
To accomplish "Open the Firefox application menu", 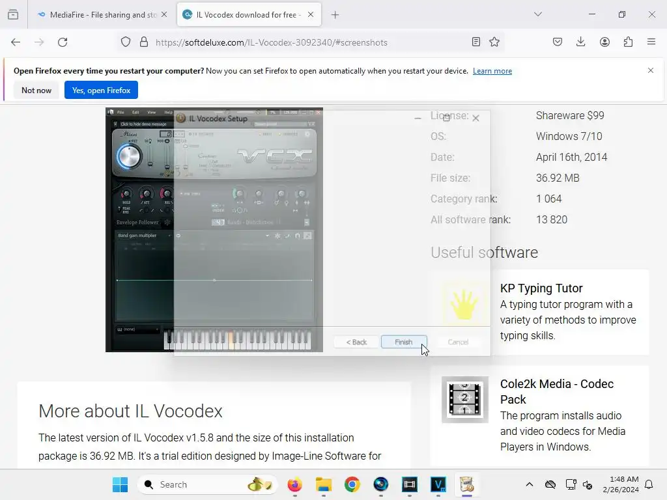I will 651,42.
